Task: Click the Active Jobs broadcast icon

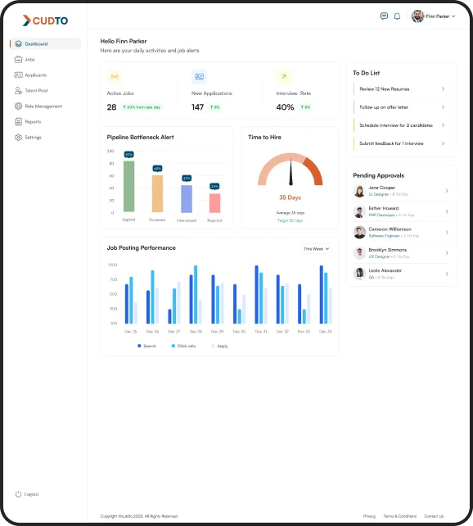Action: coord(115,76)
